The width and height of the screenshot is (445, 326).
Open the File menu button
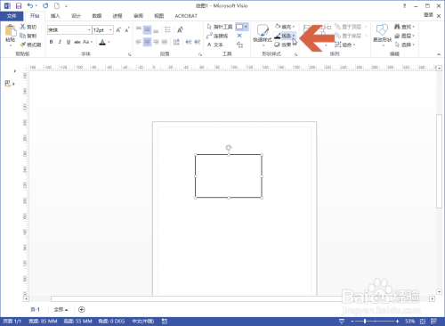12,16
